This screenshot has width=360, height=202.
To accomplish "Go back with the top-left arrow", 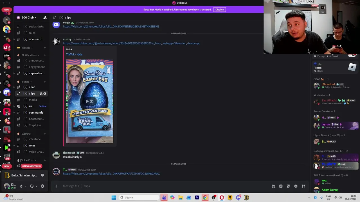I will pyautogui.click(x=4, y=3).
